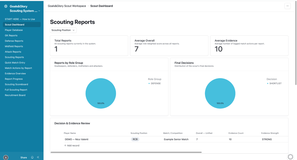The image size is (297, 160).
Task: Open the DEMO — Nico Valenti record
Action: tap(76, 139)
